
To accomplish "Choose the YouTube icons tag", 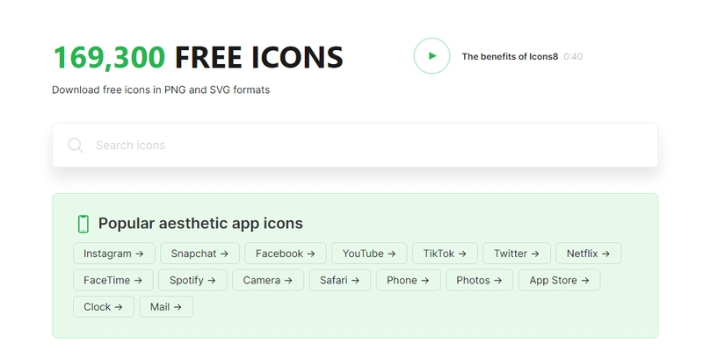I will (x=369, y=254).
